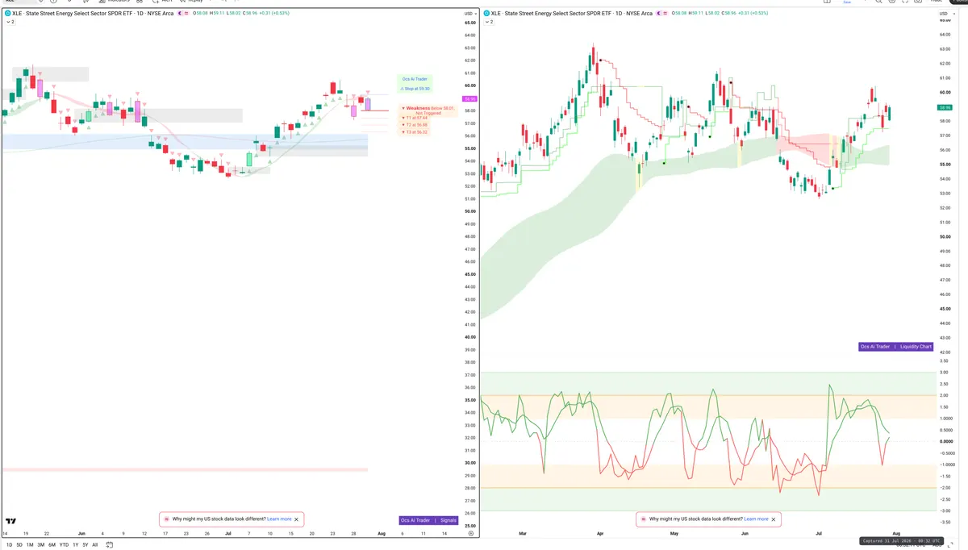Screen dimensions: 968x550
Task: Dismiss the US stock data notice on right chart
Action: pos(774,519)
